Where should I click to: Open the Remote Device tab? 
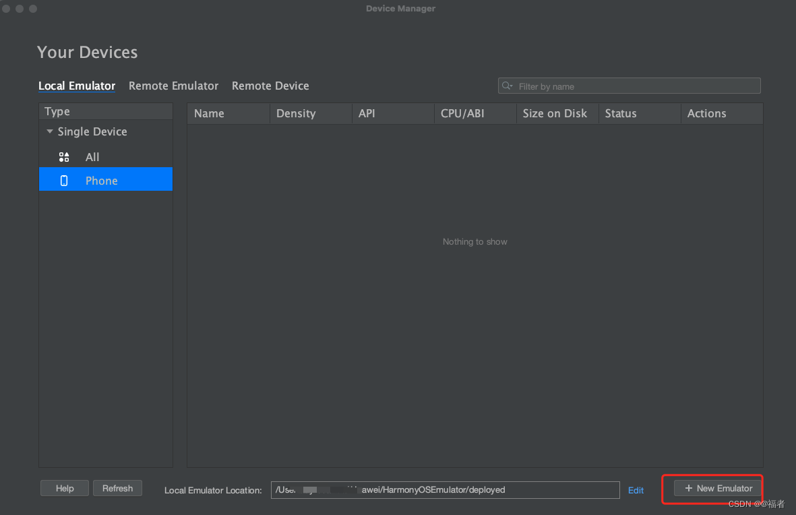(270, 86)
